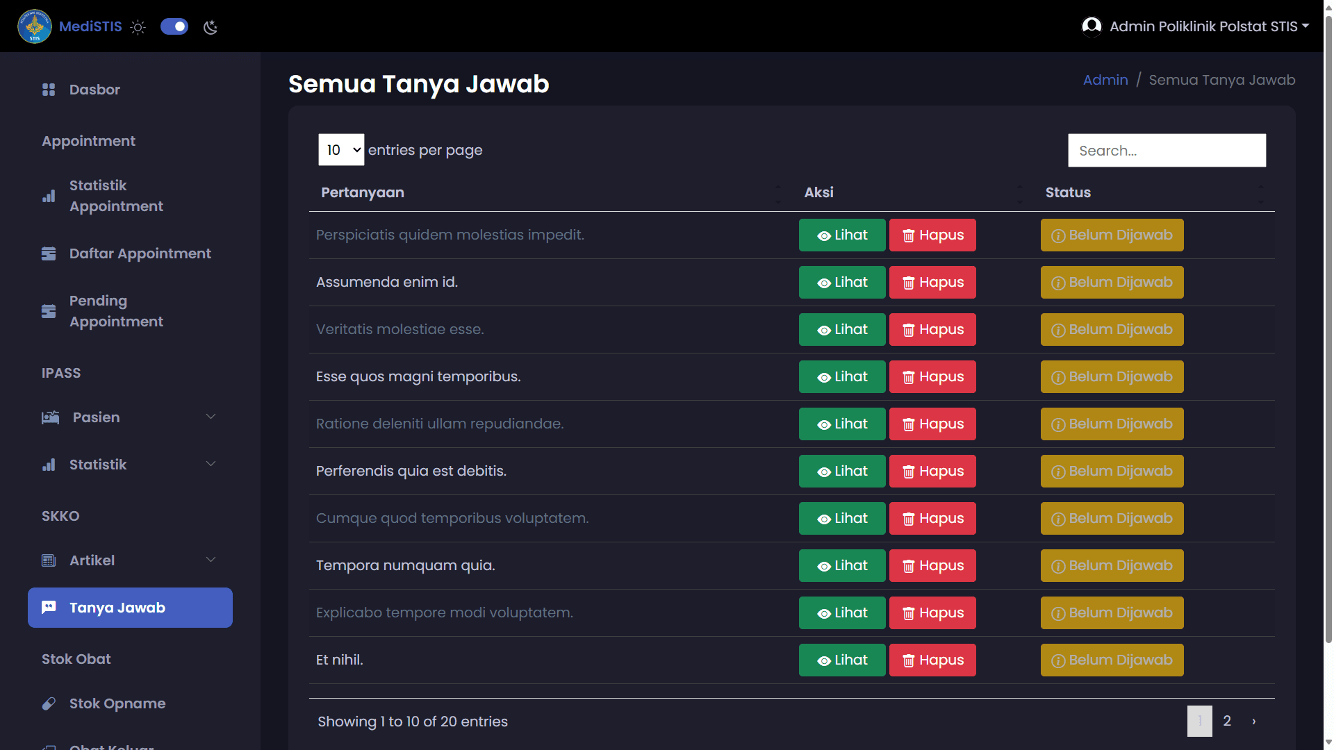Viewport: 1334px width, 750px height.
Task: Focus the Search input field
Action: pos(1167,151)
